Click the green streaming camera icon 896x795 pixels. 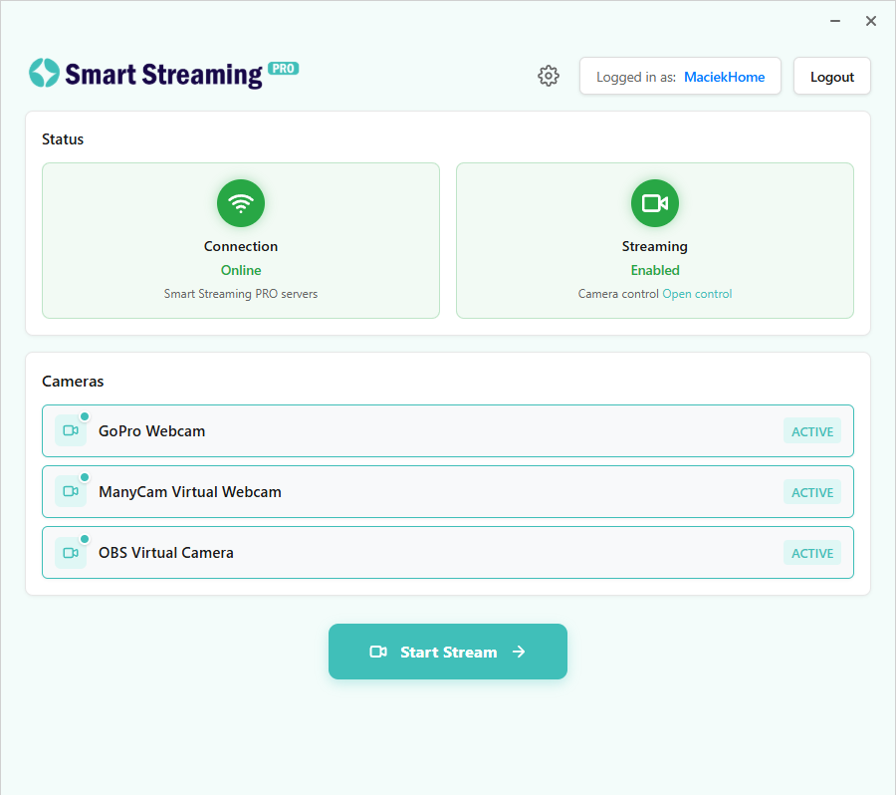655,203
